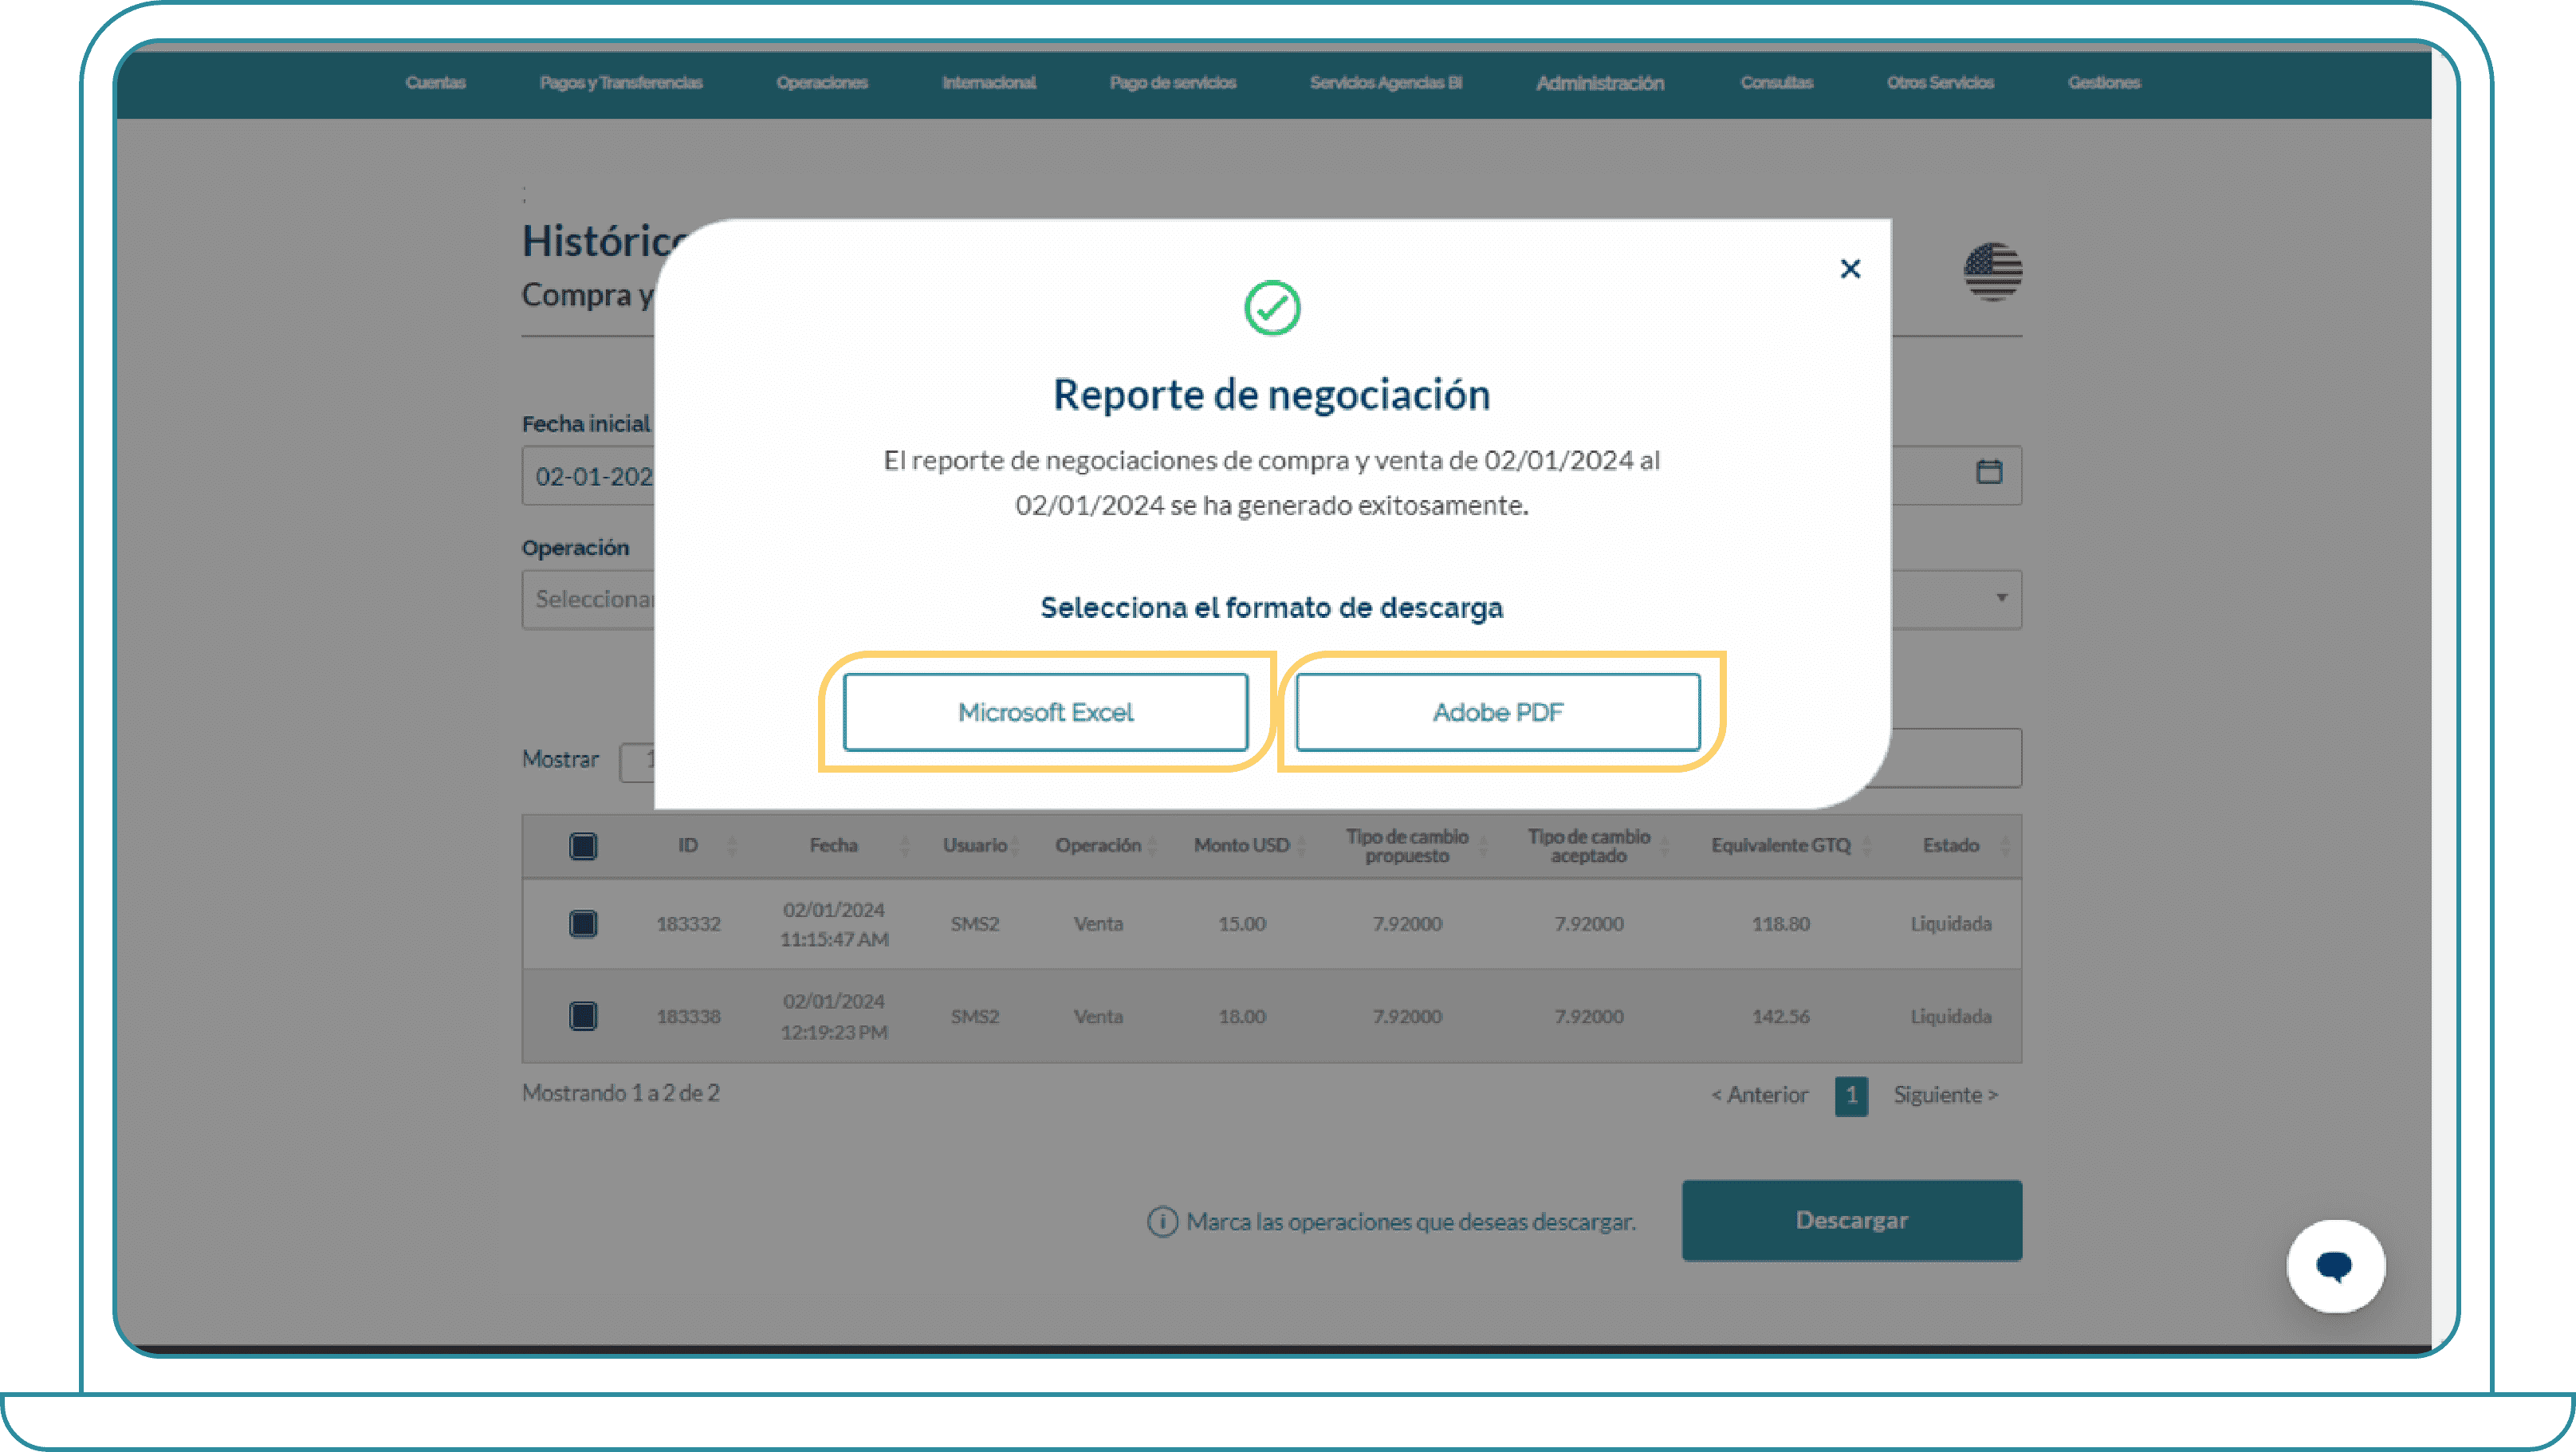Open the Gestiones menu
Viewport: 2576px width, 1452px height.
click(x=2104, y=82)
